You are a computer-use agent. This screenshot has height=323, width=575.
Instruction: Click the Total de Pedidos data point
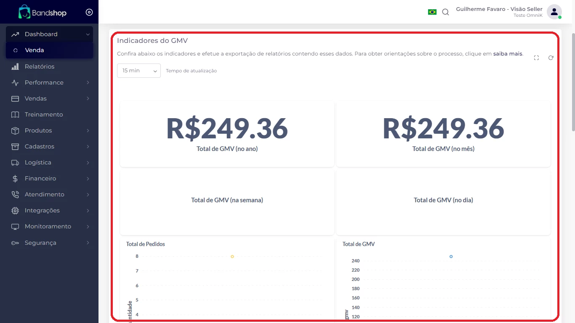tap(232, 257)
